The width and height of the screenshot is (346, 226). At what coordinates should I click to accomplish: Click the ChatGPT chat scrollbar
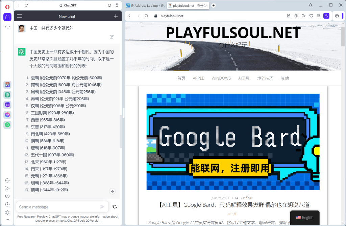(121, 132)
